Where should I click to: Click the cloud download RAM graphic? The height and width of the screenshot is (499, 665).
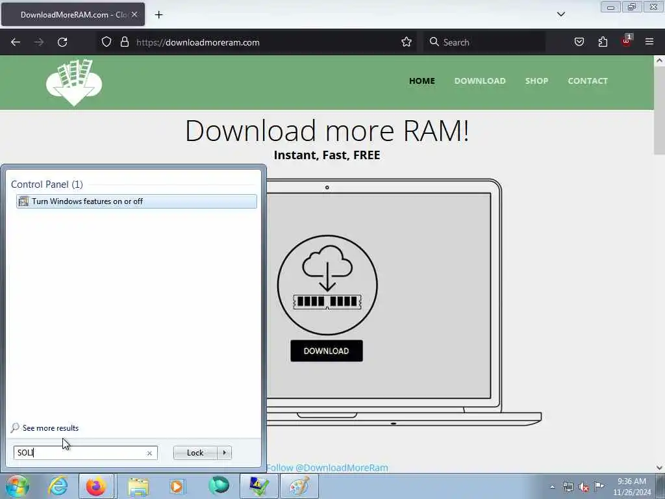click(327, 285)
